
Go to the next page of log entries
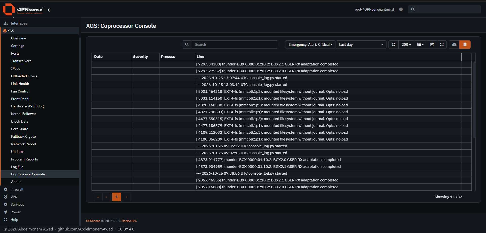point(127,197)
